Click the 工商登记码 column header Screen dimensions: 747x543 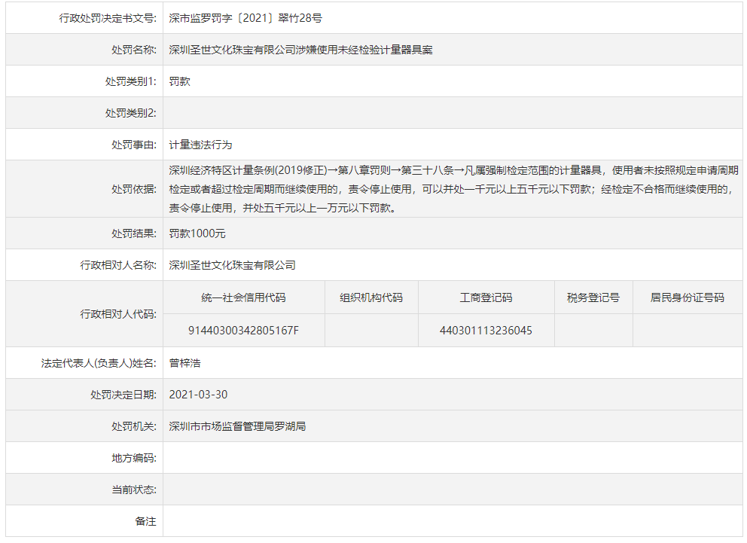coord(486,297)
